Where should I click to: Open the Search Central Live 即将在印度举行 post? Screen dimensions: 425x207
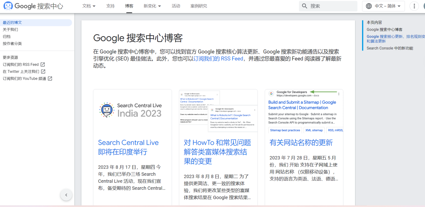pos(128,147)
